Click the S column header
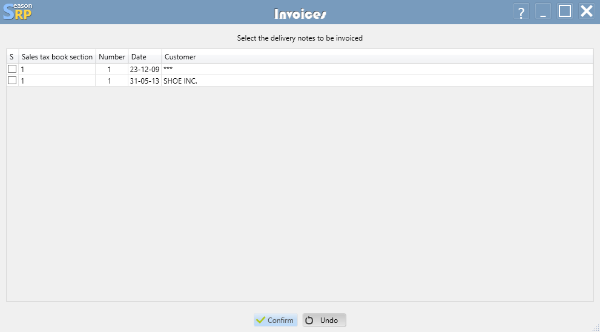The width and height of the screenshot is (600, 332). pos(12,57)
